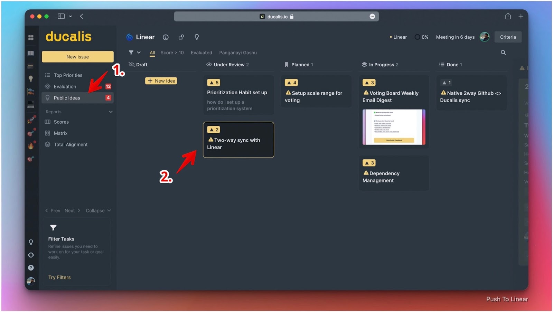Click the browser address bar ducalis.io
Screen dimensions: 553x312
276,16
